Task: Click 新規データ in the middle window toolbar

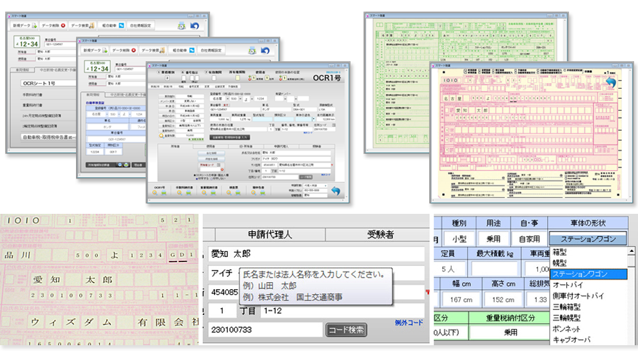Action: [x=95, y=50]
